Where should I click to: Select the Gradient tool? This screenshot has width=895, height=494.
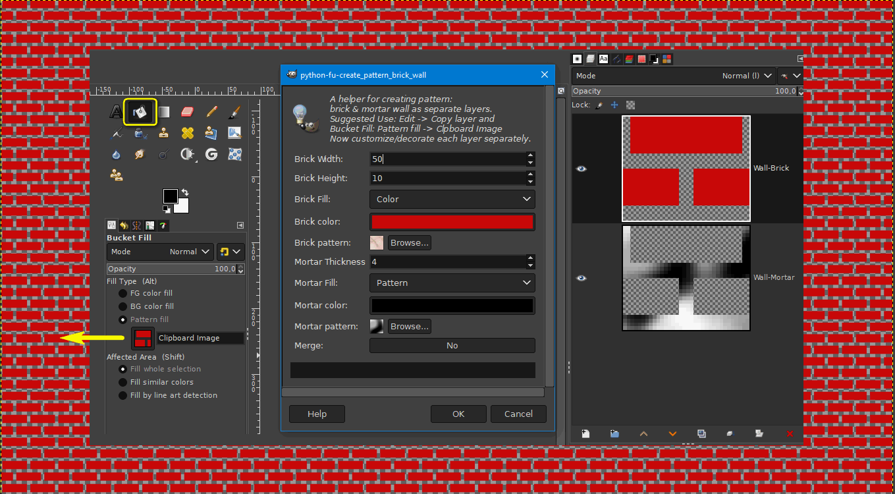[x=164, y=112]
